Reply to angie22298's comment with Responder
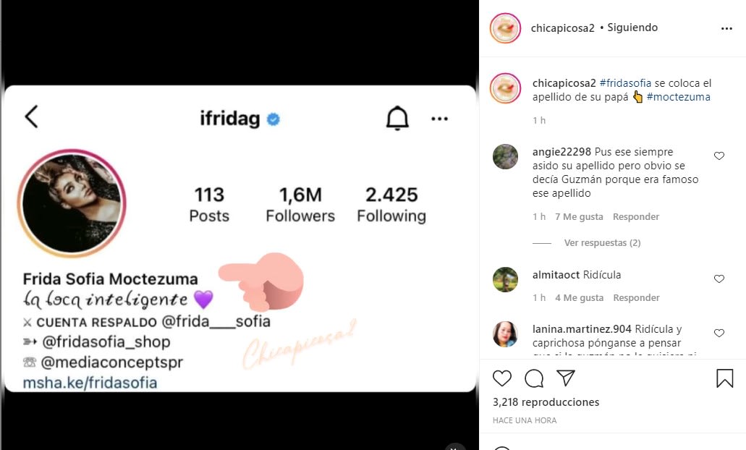This screenshot has height=450, width=746. pyautogui.click(x=636, y=217)
